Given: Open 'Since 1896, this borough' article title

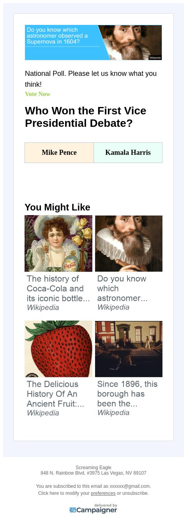Looking at the screenshot, I should point(127,394).
